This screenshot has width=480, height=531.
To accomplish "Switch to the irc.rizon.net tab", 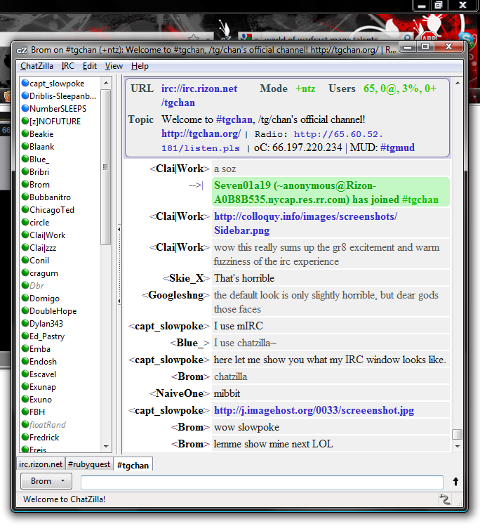I will coord(40,464).
